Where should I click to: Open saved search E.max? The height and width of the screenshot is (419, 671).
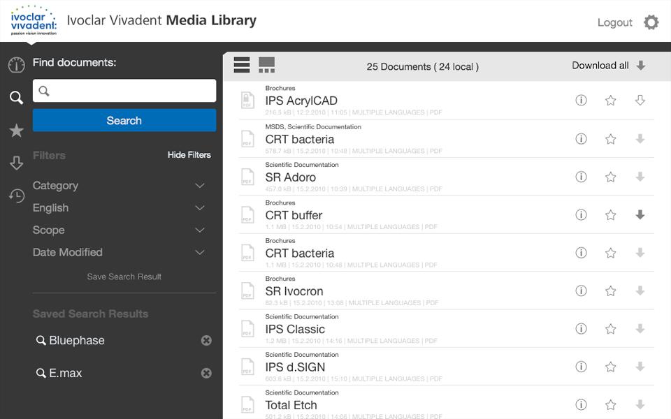tap(59, 373)
